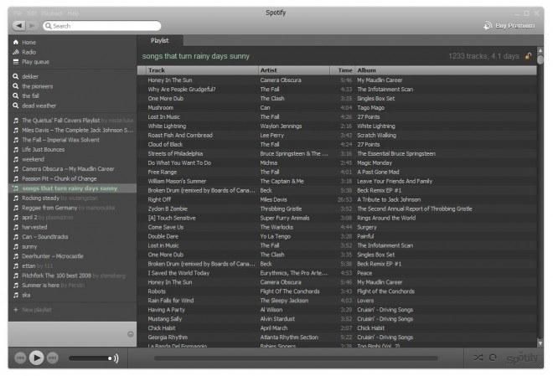Click the forward navigation arrow
The width and height of the screenshot is (553, 376).
coord(31,25)
